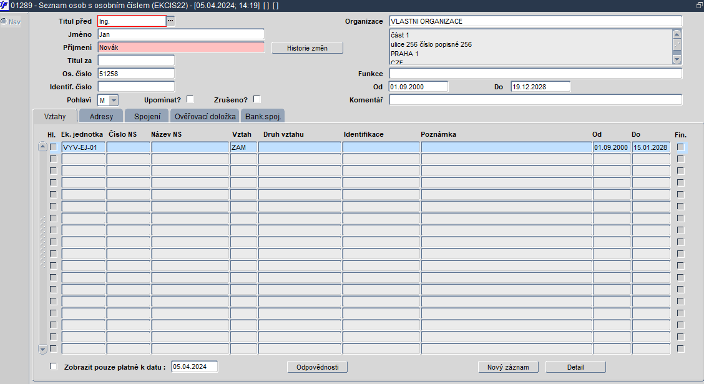Click the header Do field 19.12.2028
The image size is (704, 384).
tap(540, 86)
